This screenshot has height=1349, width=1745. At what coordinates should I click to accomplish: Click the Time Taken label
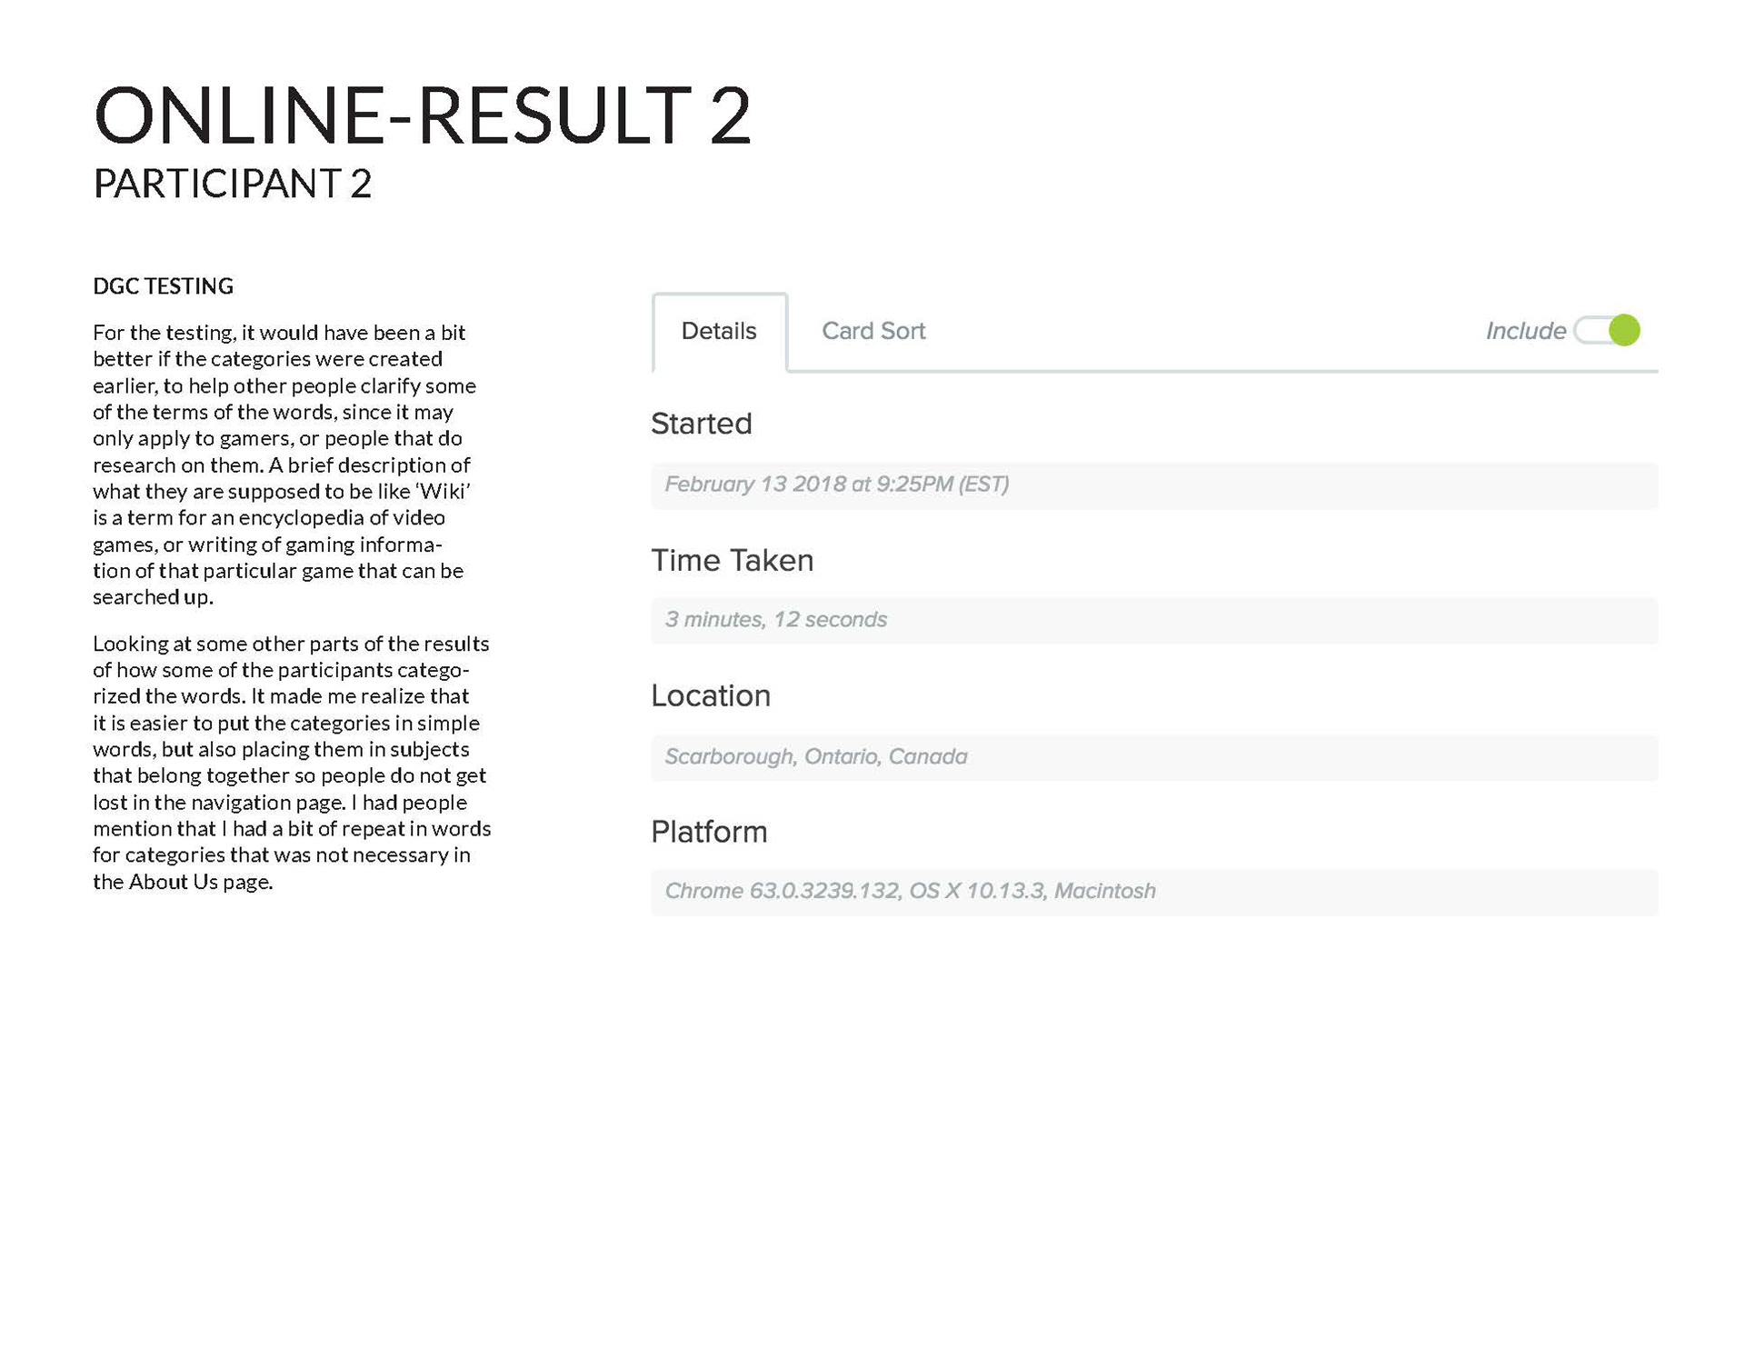coord(732,560)
